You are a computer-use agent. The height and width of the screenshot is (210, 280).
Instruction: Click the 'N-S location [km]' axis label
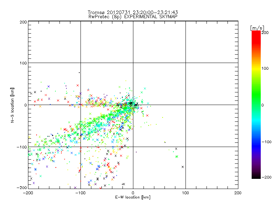pyautogui.click(x=12, y=105)
